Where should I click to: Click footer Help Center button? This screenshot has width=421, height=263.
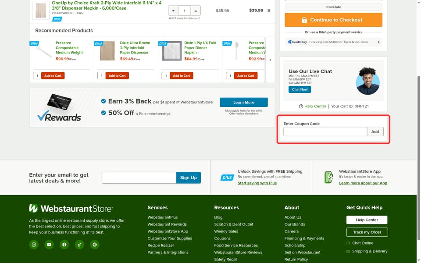367,220
